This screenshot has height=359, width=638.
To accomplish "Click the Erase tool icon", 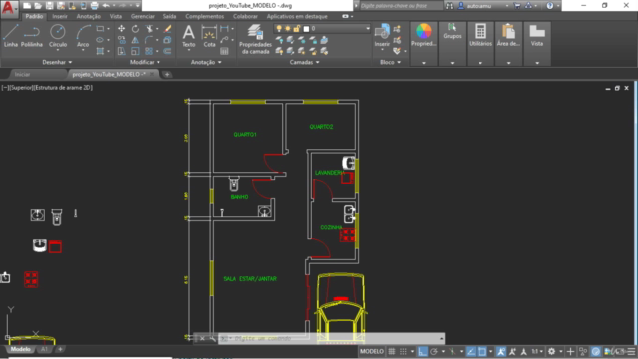I will pyautogui.click(x=167, y=29).
